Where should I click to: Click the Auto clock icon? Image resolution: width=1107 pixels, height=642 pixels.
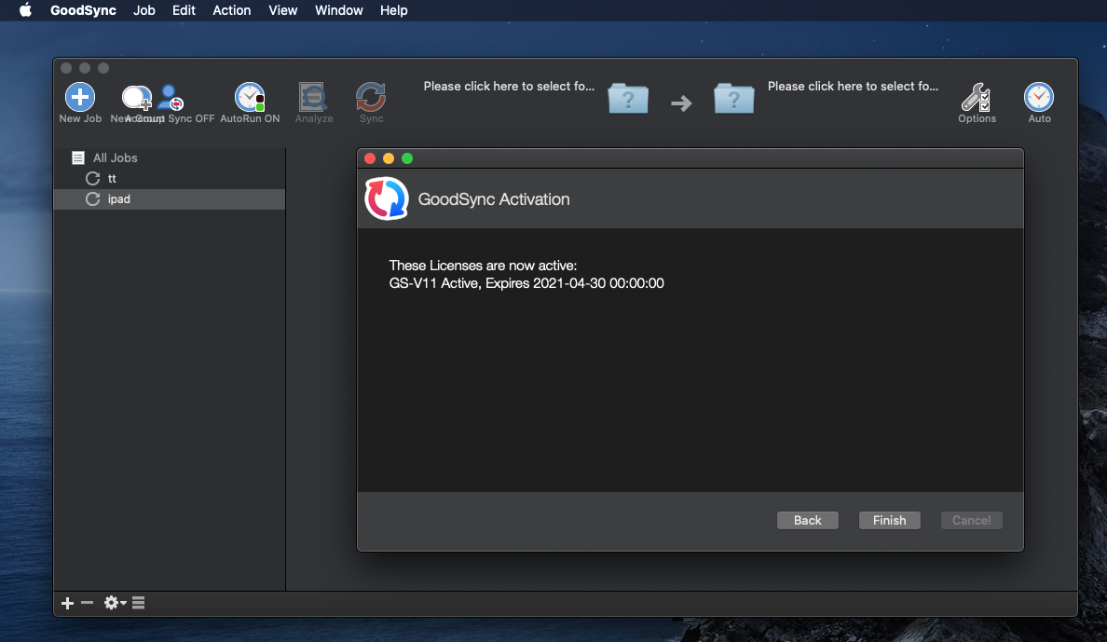pyautogui.click(x=1039, y=98)
